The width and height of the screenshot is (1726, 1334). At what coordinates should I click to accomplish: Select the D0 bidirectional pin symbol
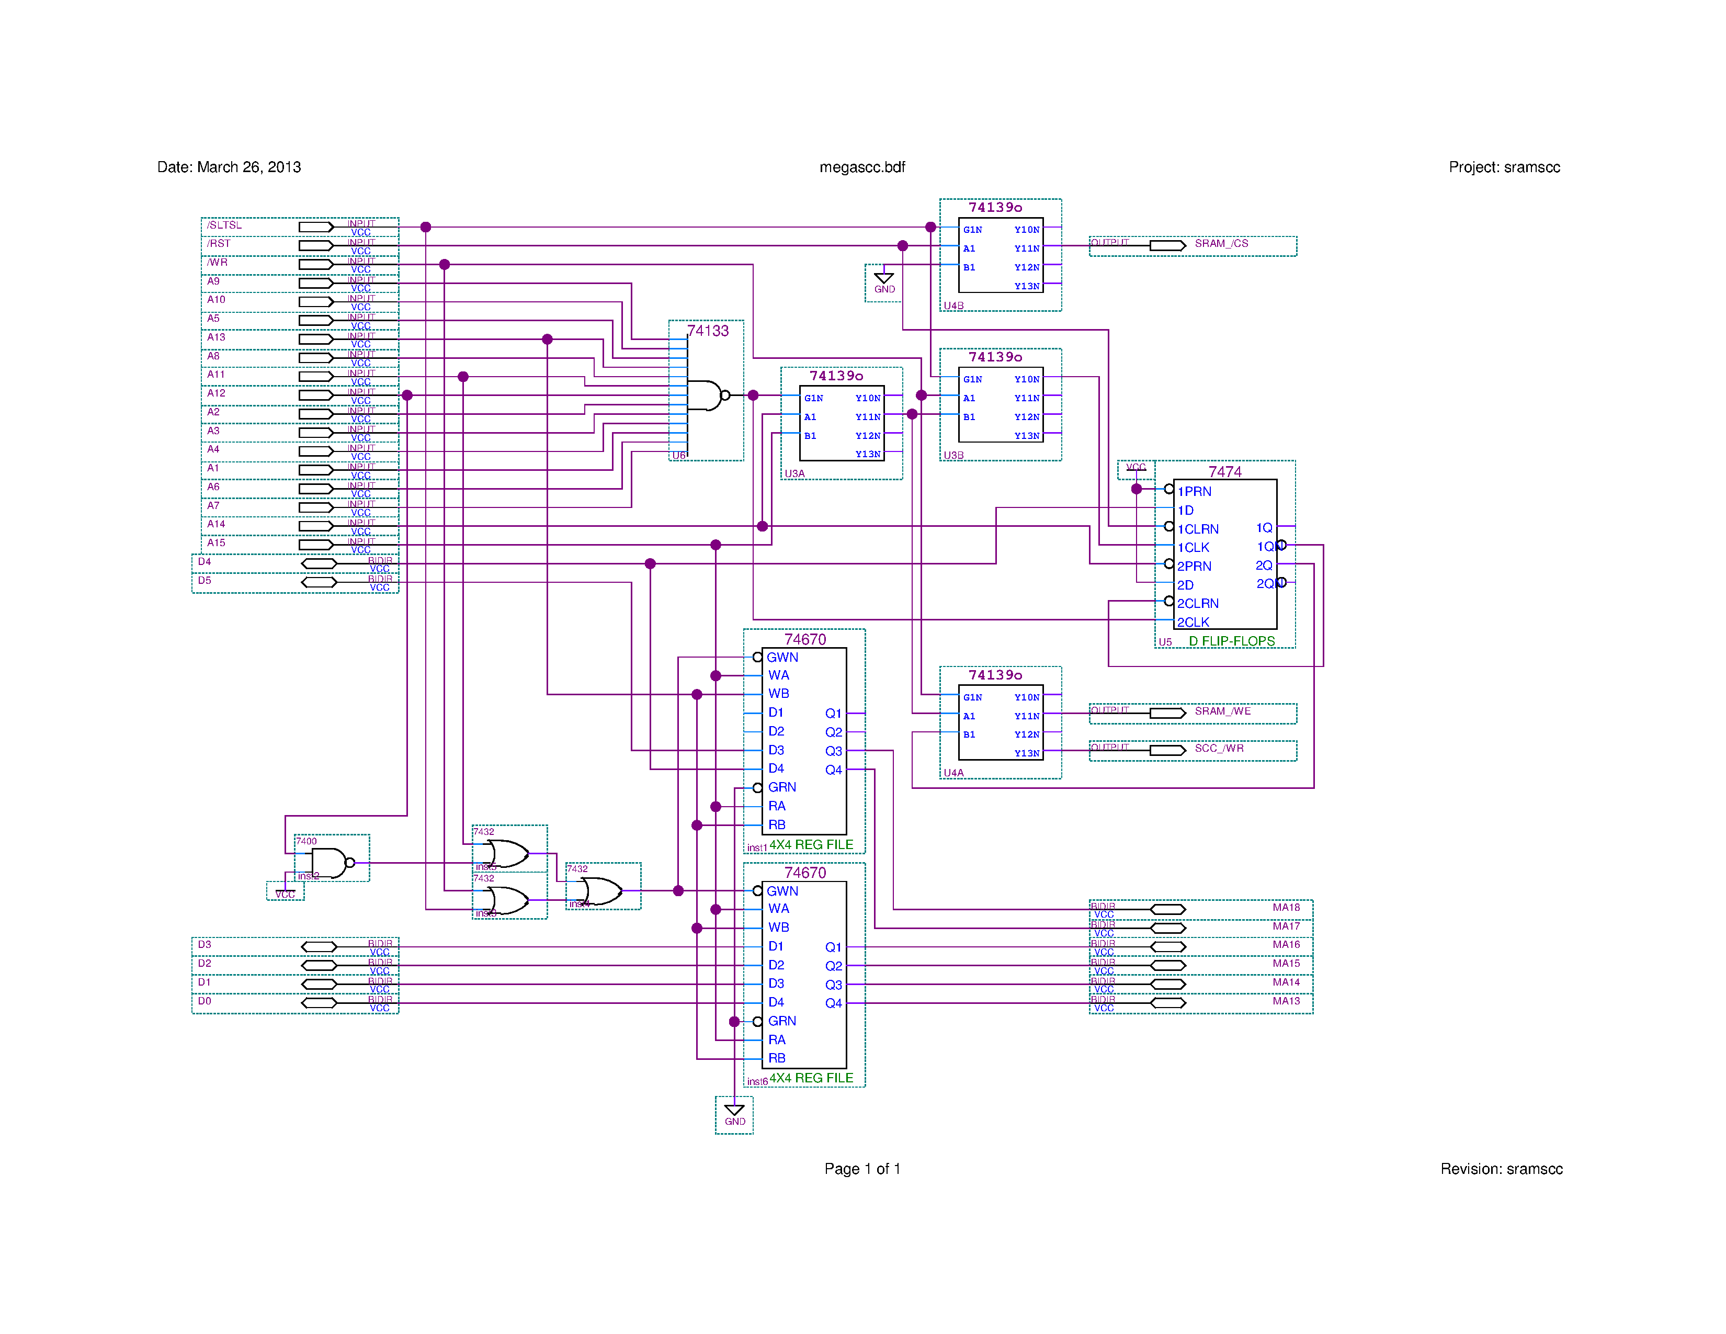[319, 1003]
